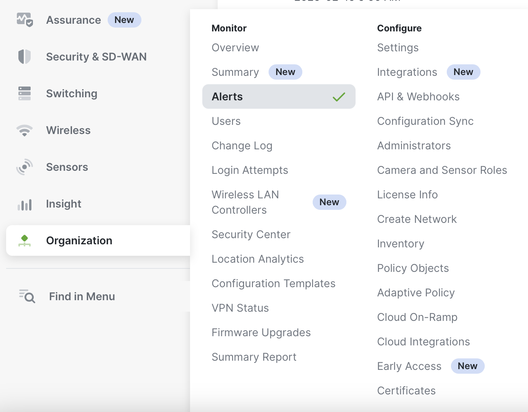Open Wireless LAN Controllers

245,202
